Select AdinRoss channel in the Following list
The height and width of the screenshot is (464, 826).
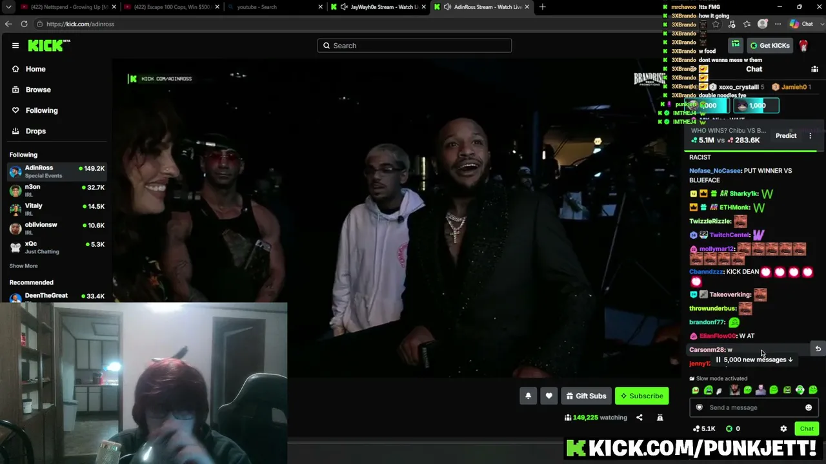[x=57, y=171]
